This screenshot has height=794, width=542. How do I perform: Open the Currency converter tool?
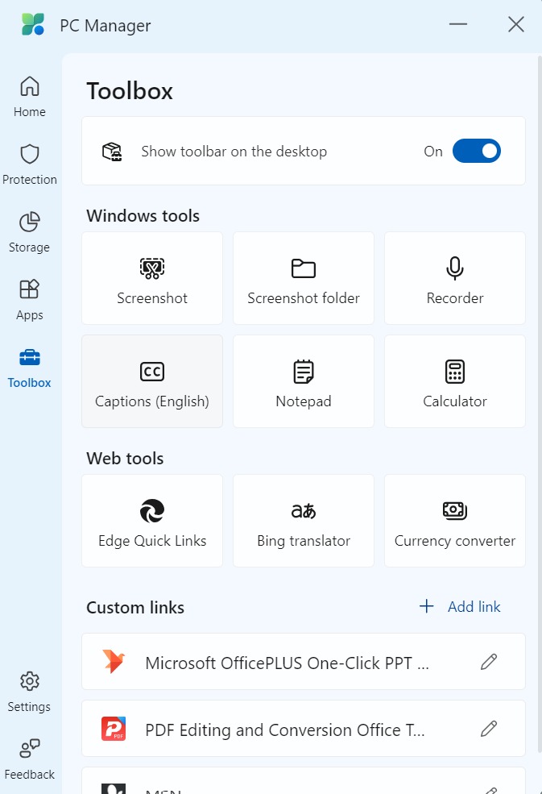(455, 521)
